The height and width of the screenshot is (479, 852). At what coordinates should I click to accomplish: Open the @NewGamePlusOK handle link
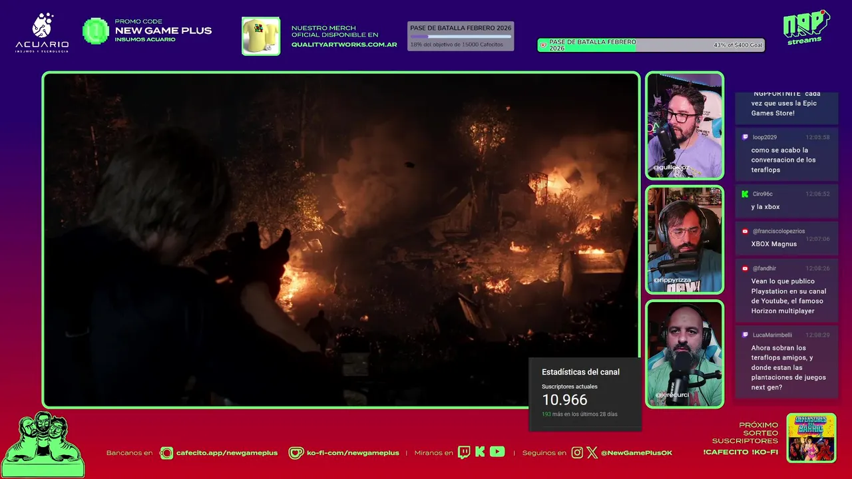click(636, 453)
